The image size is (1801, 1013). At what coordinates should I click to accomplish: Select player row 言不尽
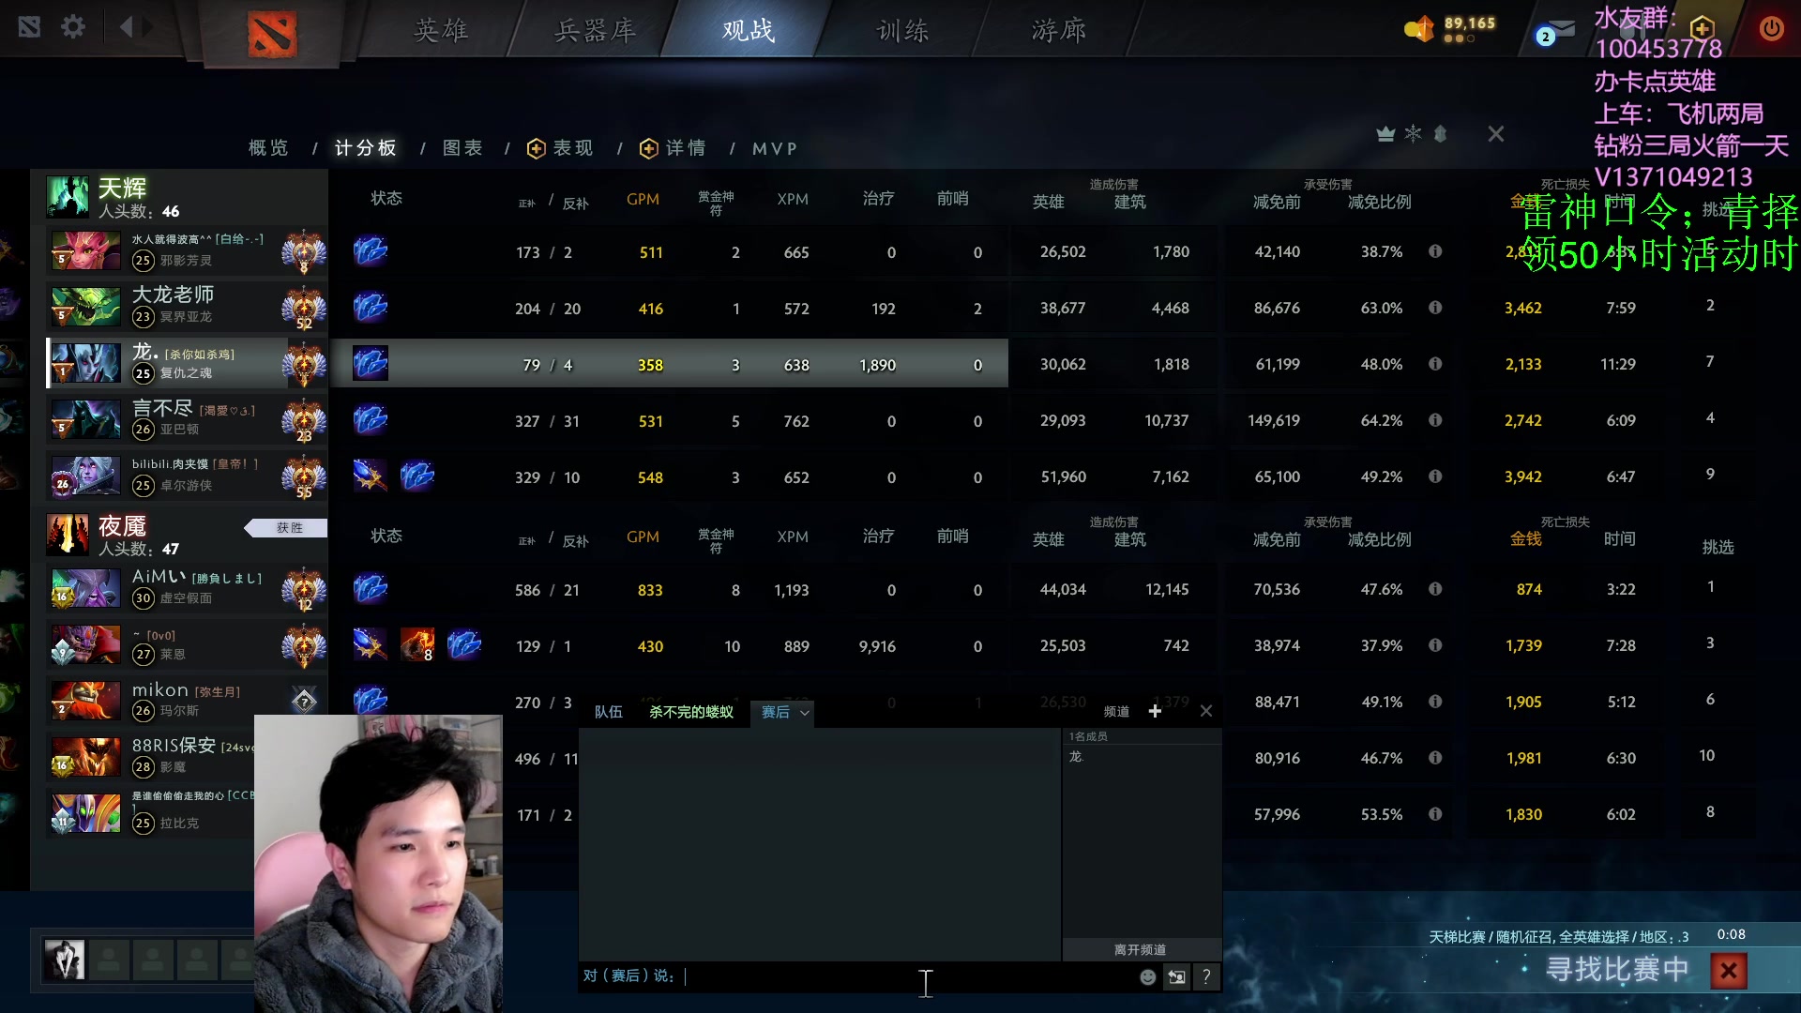tap(187, 419)
